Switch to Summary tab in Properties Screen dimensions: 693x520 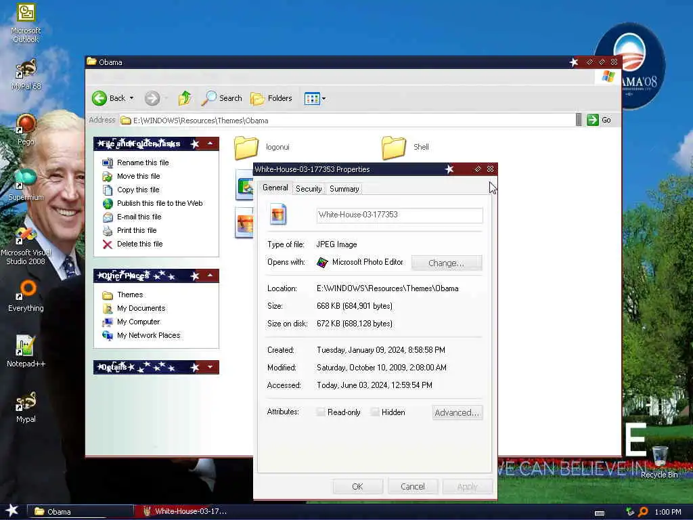pyautogui.click(x=344, y=189)
